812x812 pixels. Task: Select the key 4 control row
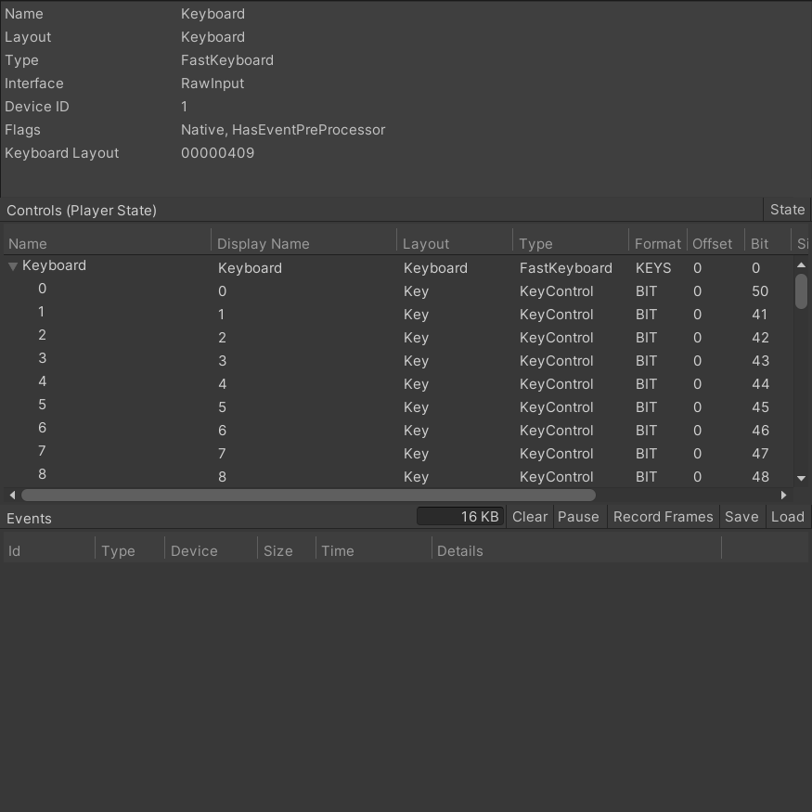[399, 383]
